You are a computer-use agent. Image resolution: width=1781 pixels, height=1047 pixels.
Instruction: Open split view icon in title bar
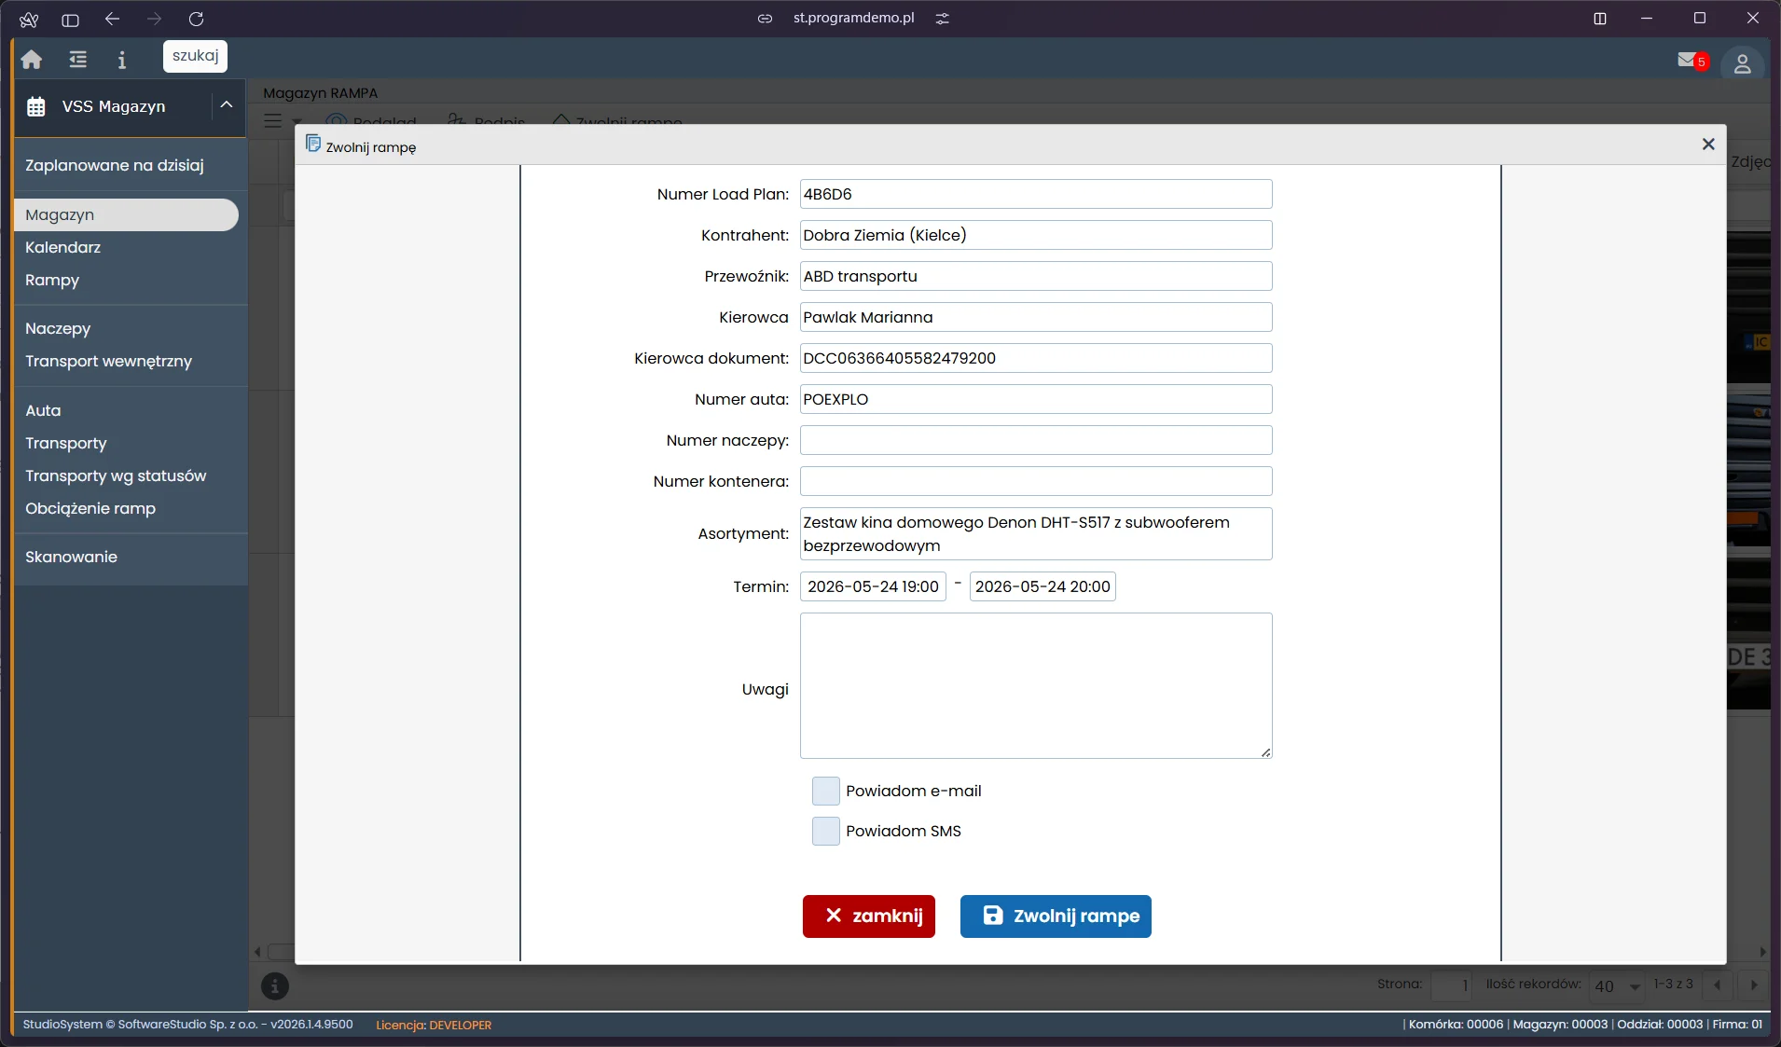coord(1600,19)
